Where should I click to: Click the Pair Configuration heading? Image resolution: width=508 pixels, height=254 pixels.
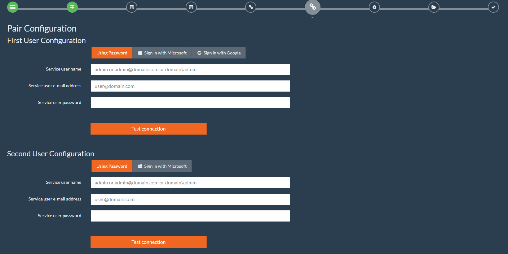pos(42,28)
